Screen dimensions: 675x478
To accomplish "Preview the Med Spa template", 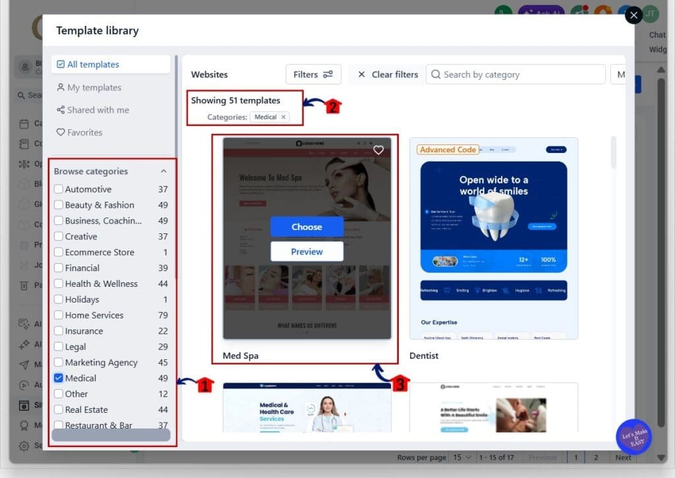I will click(307, 251).
